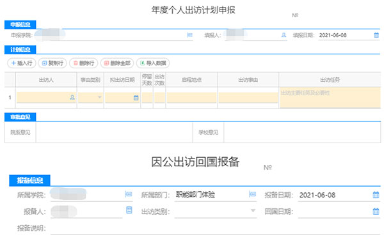The image size is (384, 239).
Task: Click the 删除全部 button
Action: tap(117, 63)
